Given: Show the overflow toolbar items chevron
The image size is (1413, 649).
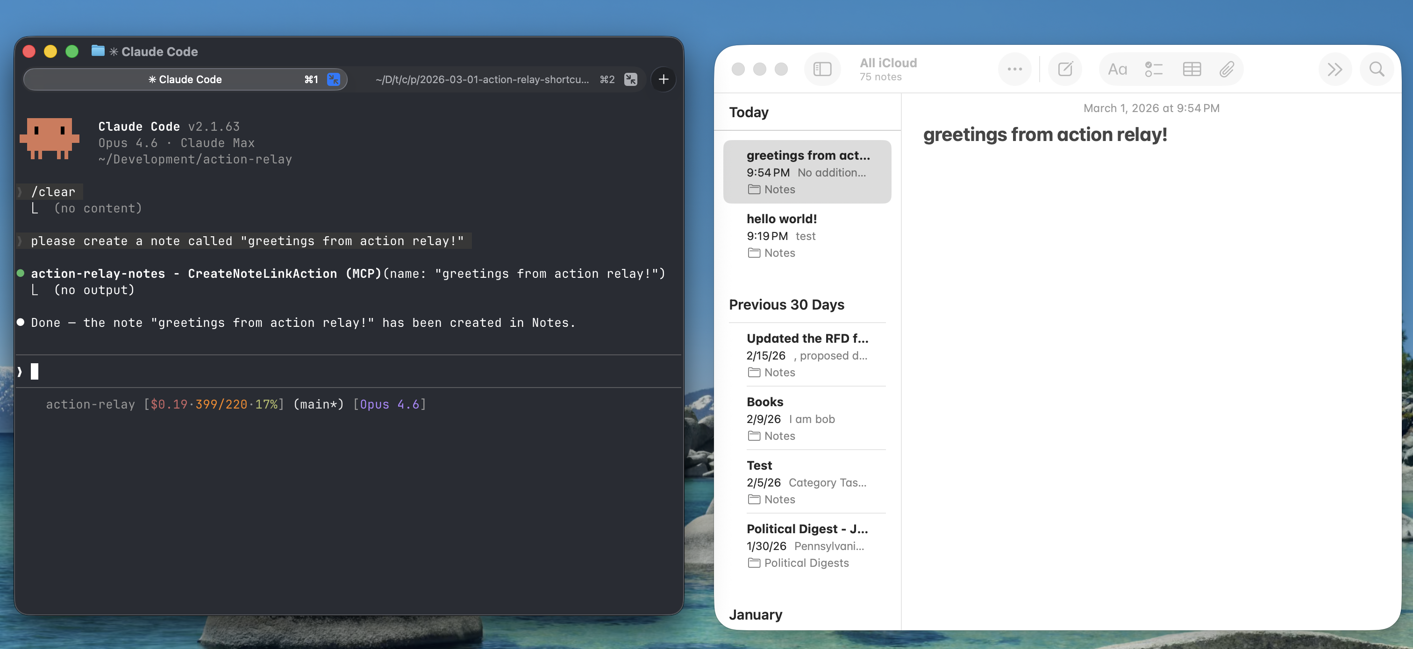Looking at the screenshot, I should click(x=1335, y=69).
